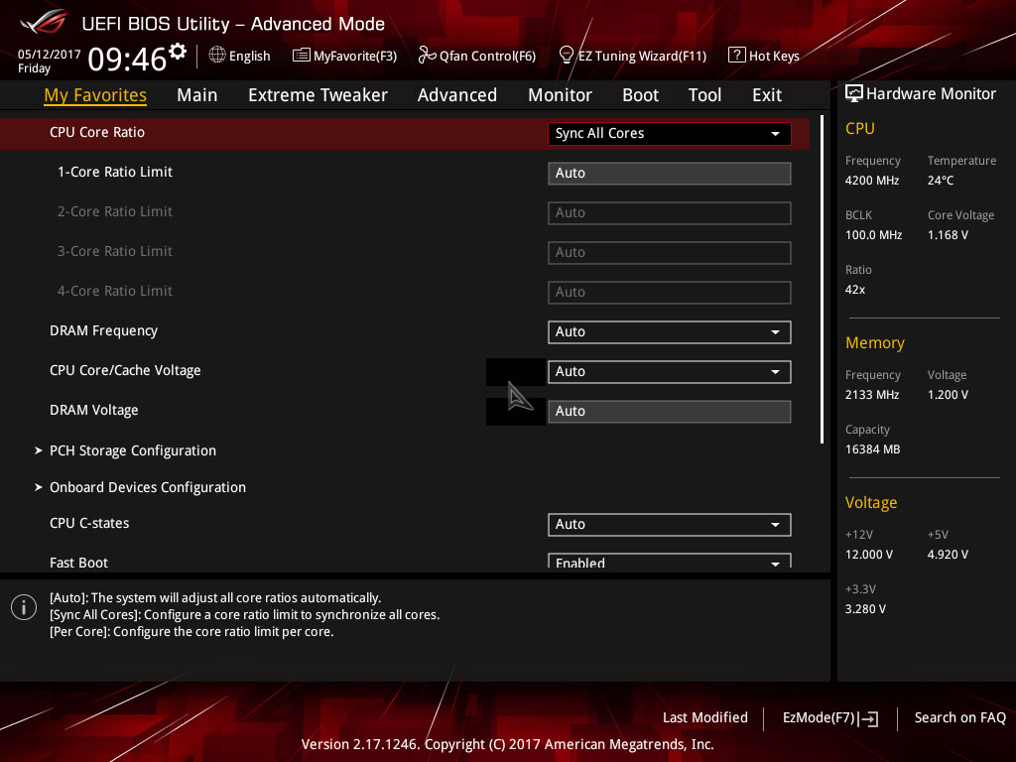Screen dimensions: 1016x762
Task: Click the Hot Keys question mark icon
Action: click(736, 55)
